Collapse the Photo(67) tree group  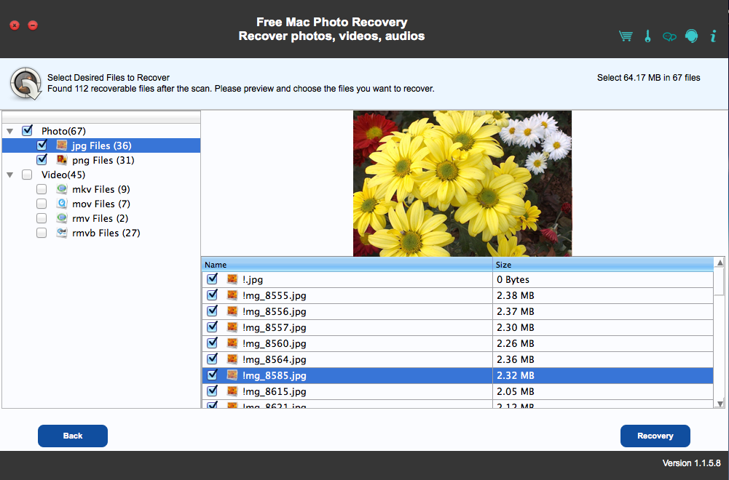[9, 131]
